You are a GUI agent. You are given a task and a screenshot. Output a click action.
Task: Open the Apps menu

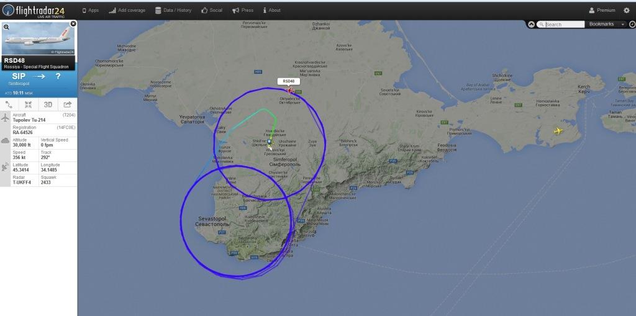(x=91, y=11)
